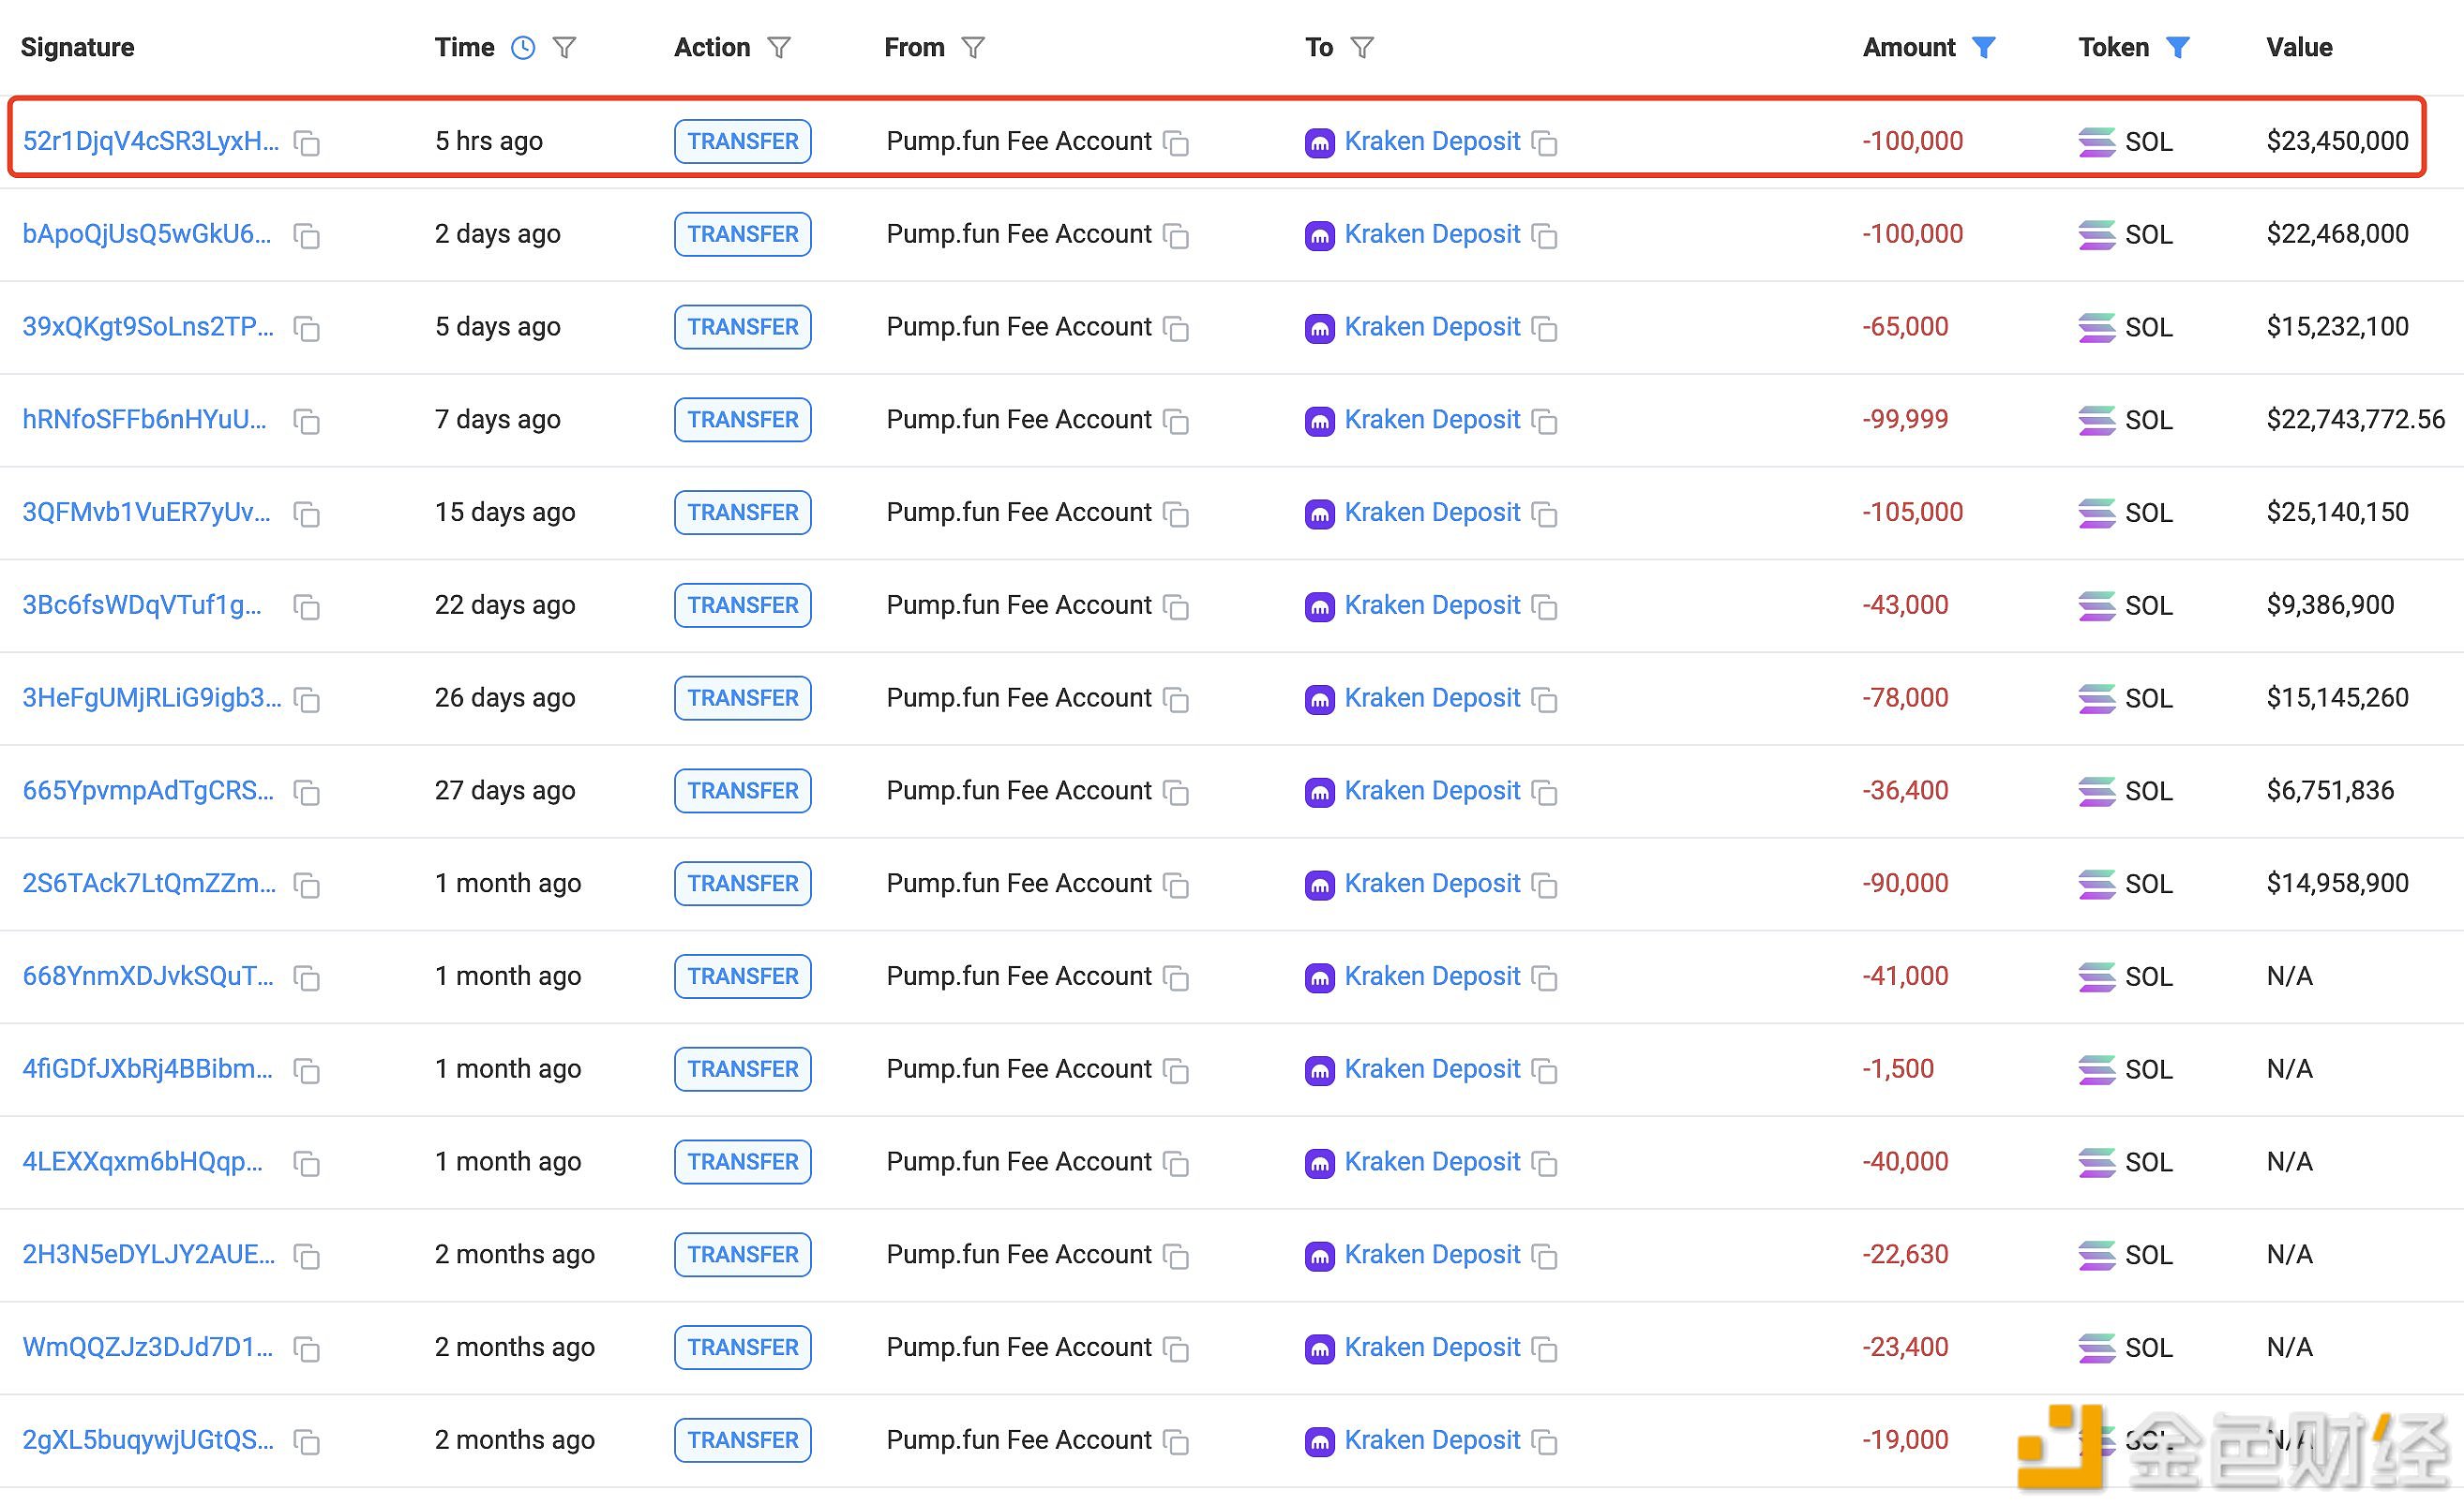Viewport: 2464px width, 1505px height.
Task: Click Kraken logo icon in 22 days ago row
Action: (1320, 606)
